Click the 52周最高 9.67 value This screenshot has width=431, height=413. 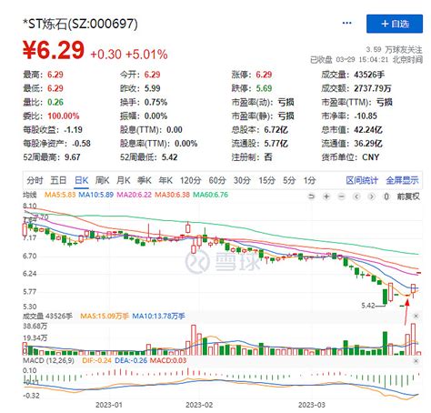pos(73,157)
